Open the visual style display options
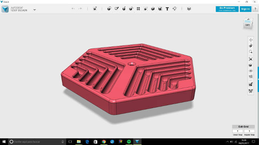The width and height of the screenshot is (259, 145). (251, 65)
